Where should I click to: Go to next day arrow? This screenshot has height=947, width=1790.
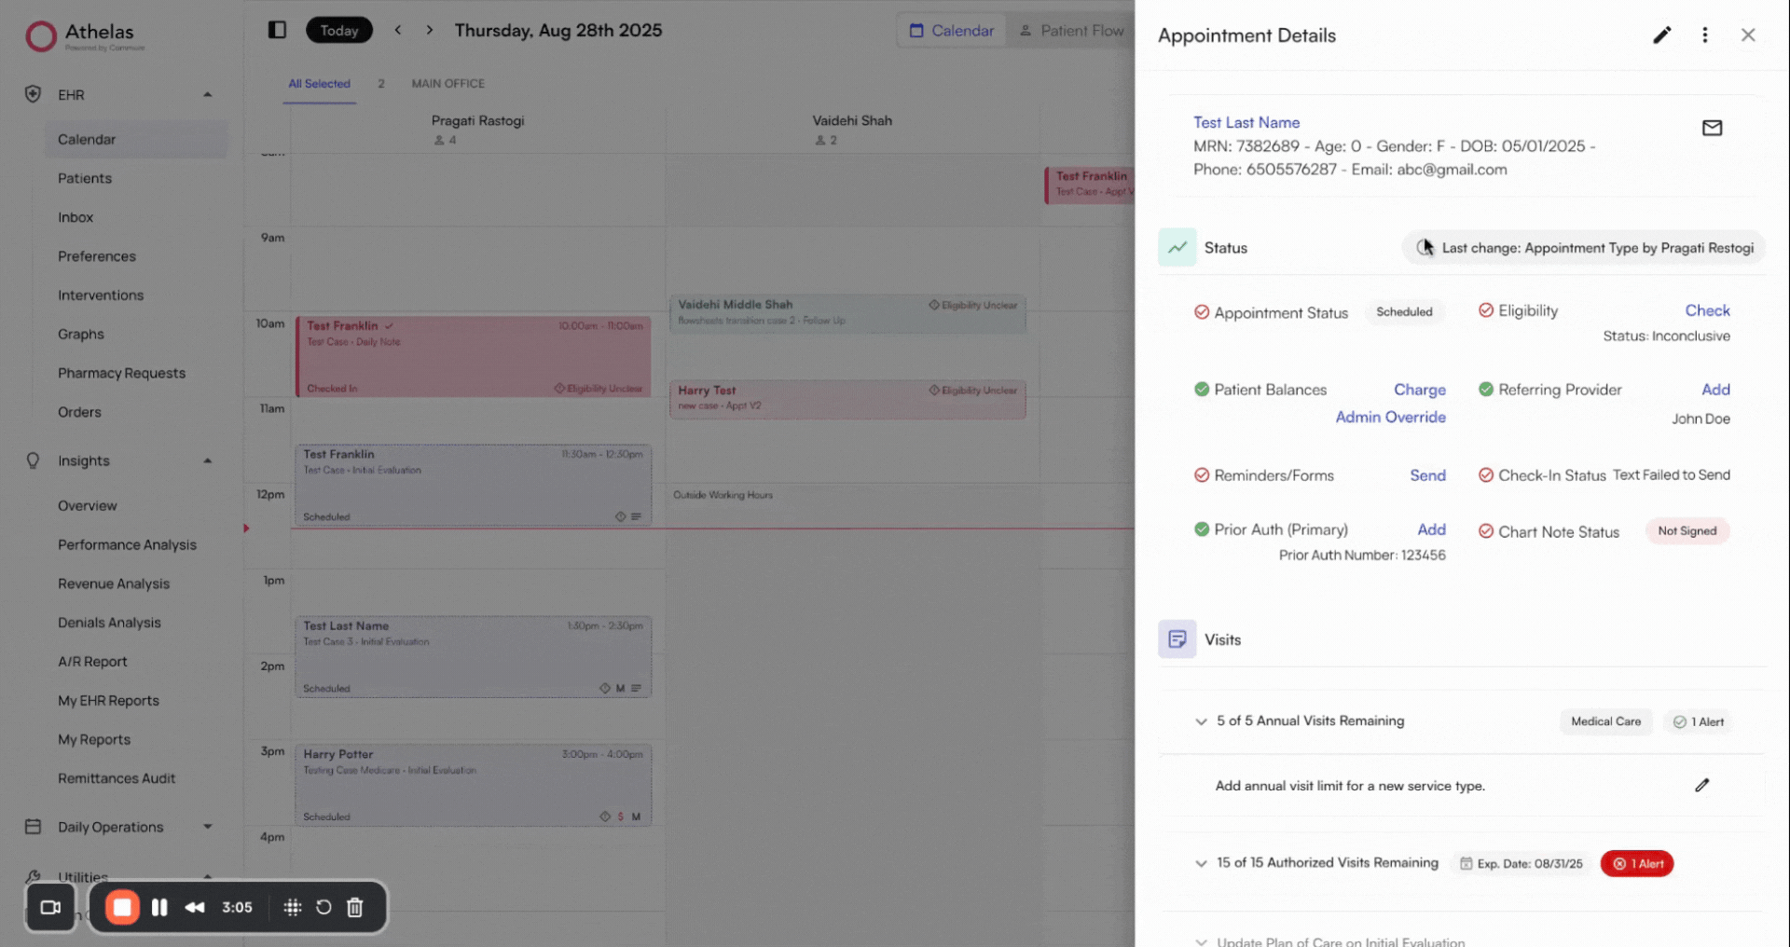[430, 30]
